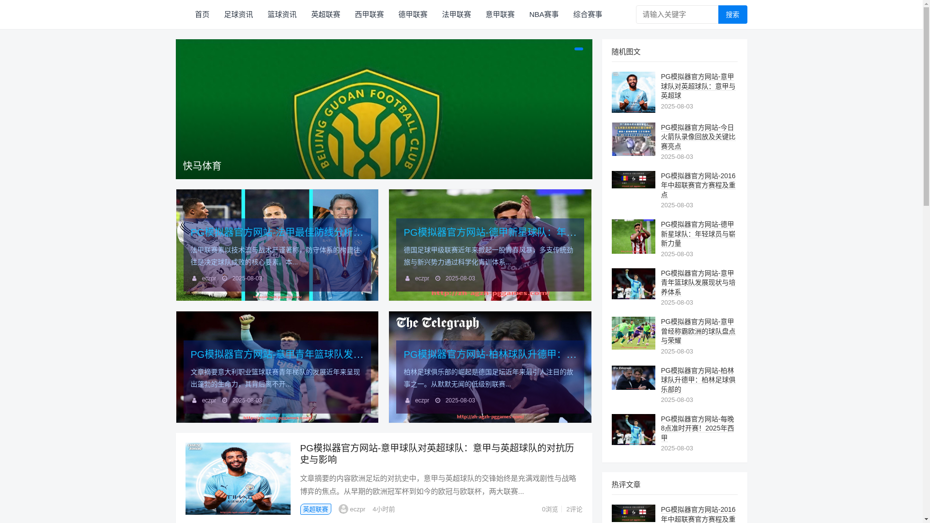Open sidebar thumbnail for 每晚8点准时开赛
Image resolution: width=930 pixels, height=523 pixels.
pos(633,430)
